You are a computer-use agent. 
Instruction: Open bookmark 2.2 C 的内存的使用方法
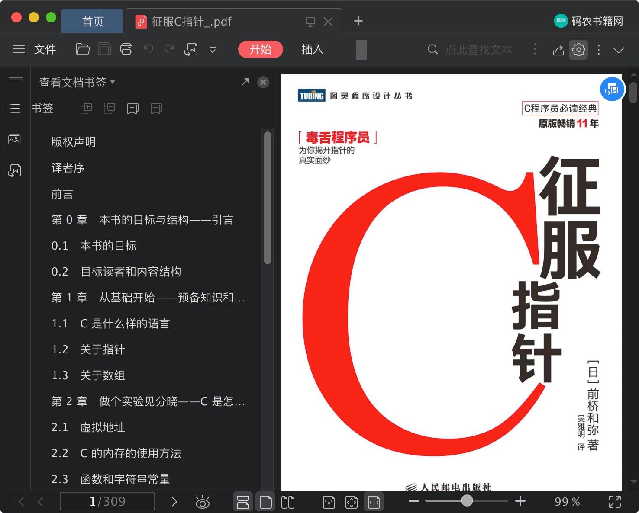coord(116,453)
